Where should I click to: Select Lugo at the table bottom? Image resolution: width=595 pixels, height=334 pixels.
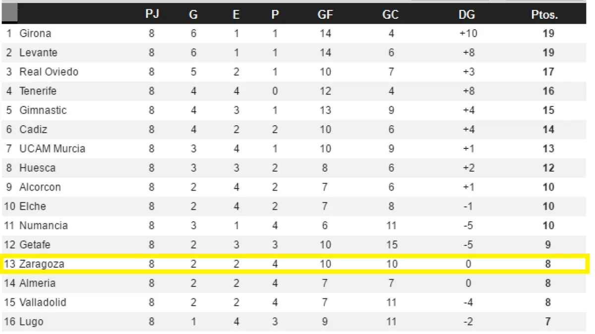[x=31, y=322]
